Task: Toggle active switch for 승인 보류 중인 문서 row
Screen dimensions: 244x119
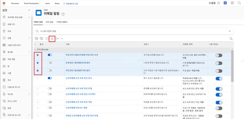Action: [x=50, y=78]
